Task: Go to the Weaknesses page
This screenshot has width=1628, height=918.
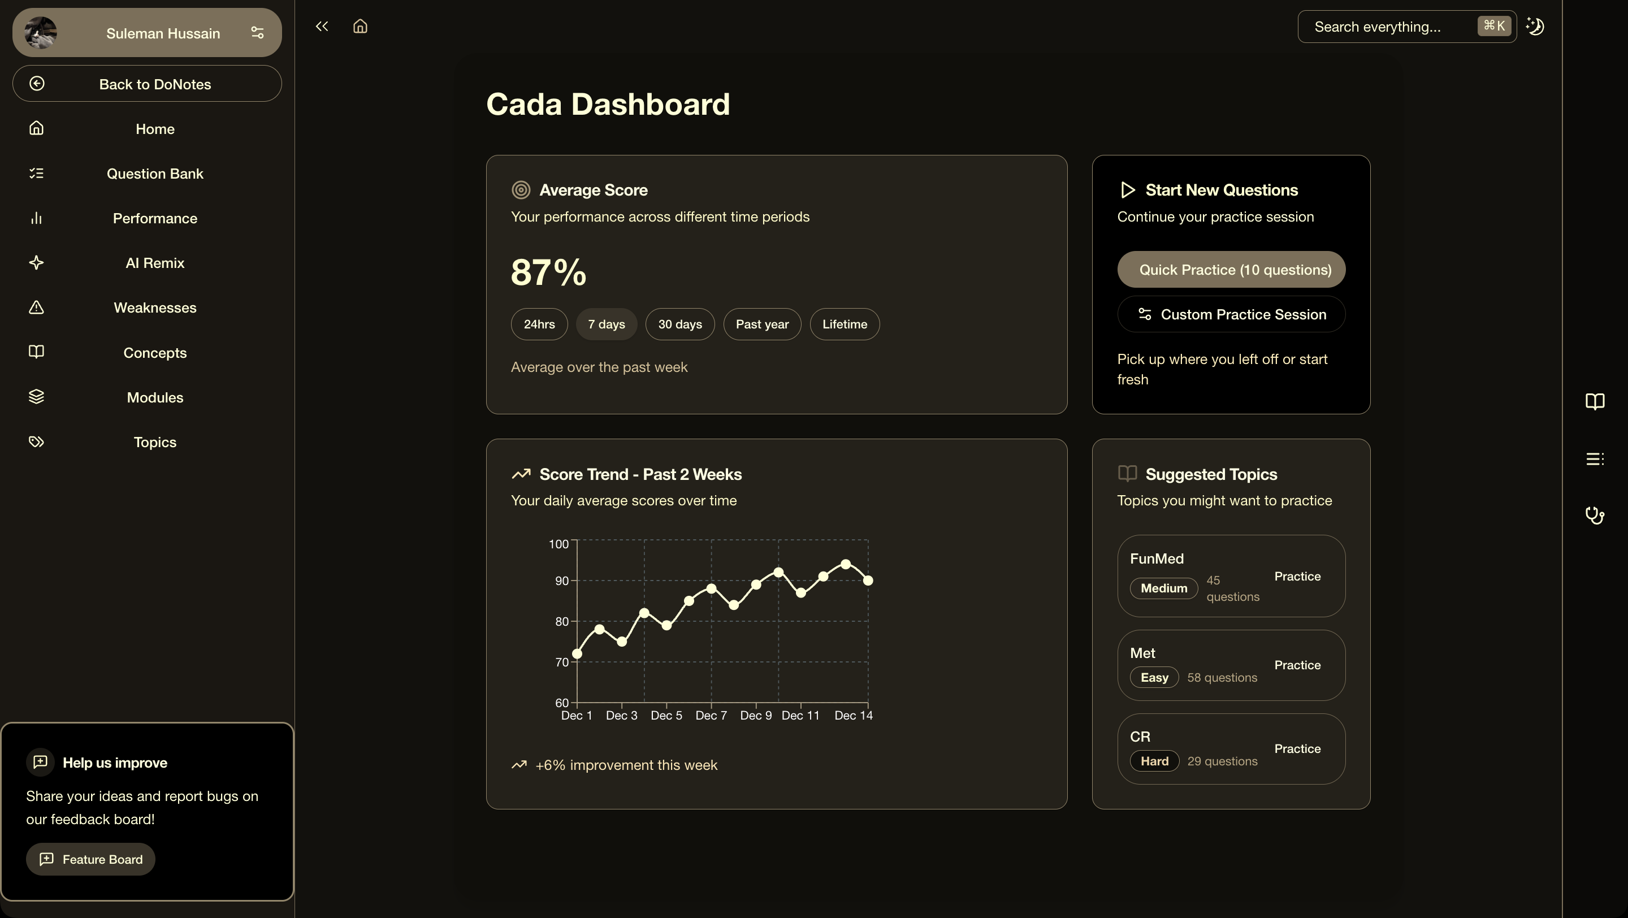Action: click(x=155, y=308)
